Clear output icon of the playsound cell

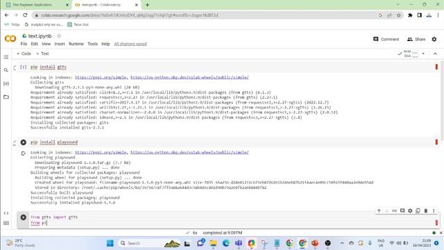click(23, 153)
